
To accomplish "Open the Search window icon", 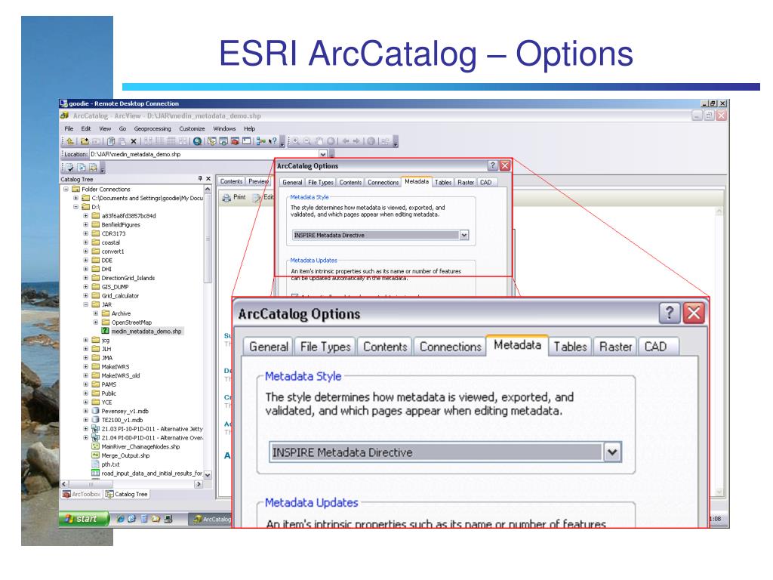I will [x=223, y=141].
